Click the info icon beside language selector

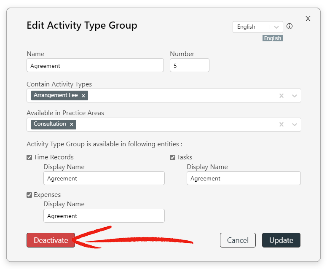[x=289, y=26]
